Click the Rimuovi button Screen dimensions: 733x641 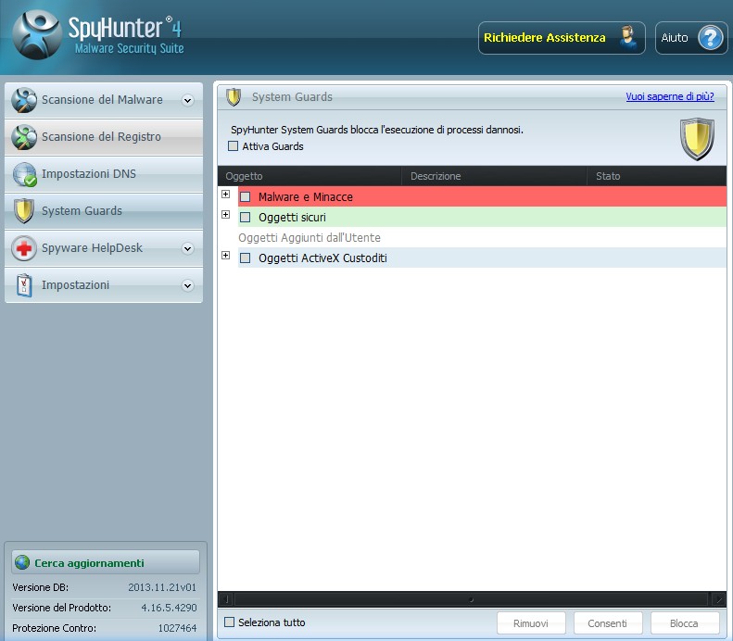tap(531, 623)
